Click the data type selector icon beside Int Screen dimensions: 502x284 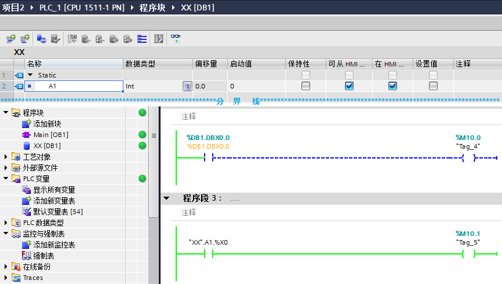[x=187, y=86]
